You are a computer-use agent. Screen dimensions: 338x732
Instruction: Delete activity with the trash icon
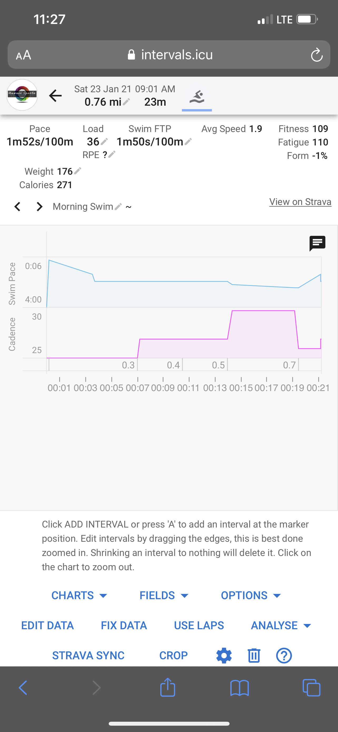point(254,656)
